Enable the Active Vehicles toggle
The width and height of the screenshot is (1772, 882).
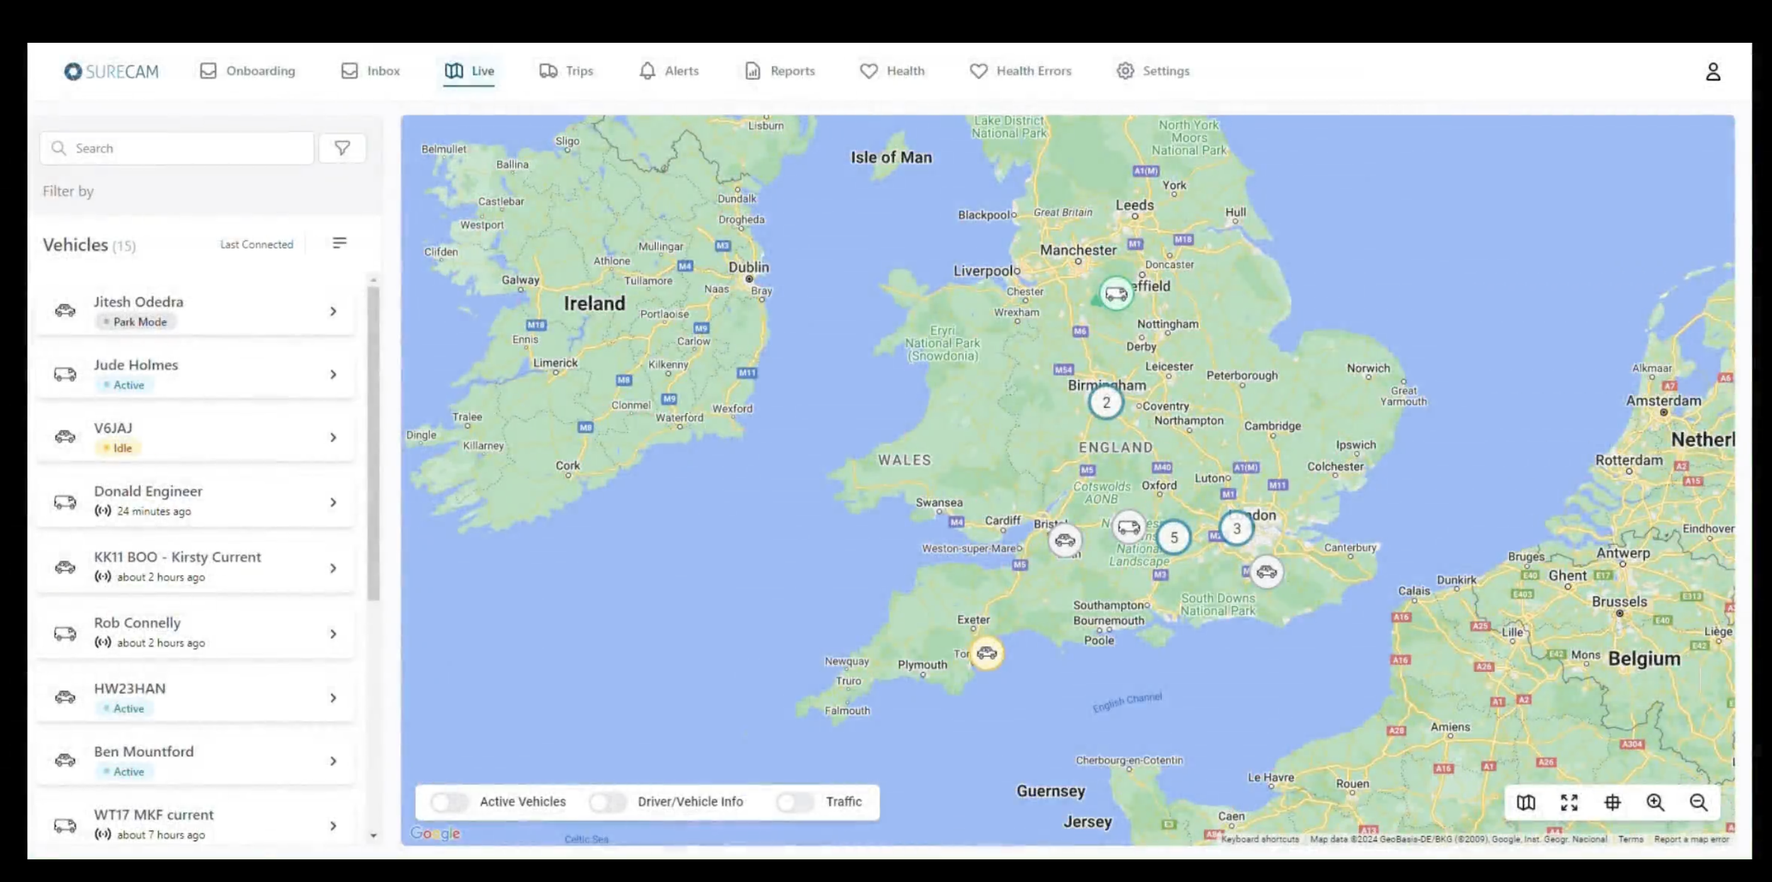(450, 801)
